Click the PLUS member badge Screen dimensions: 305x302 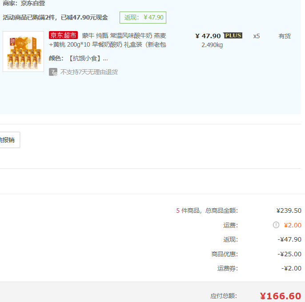point(233,36)
